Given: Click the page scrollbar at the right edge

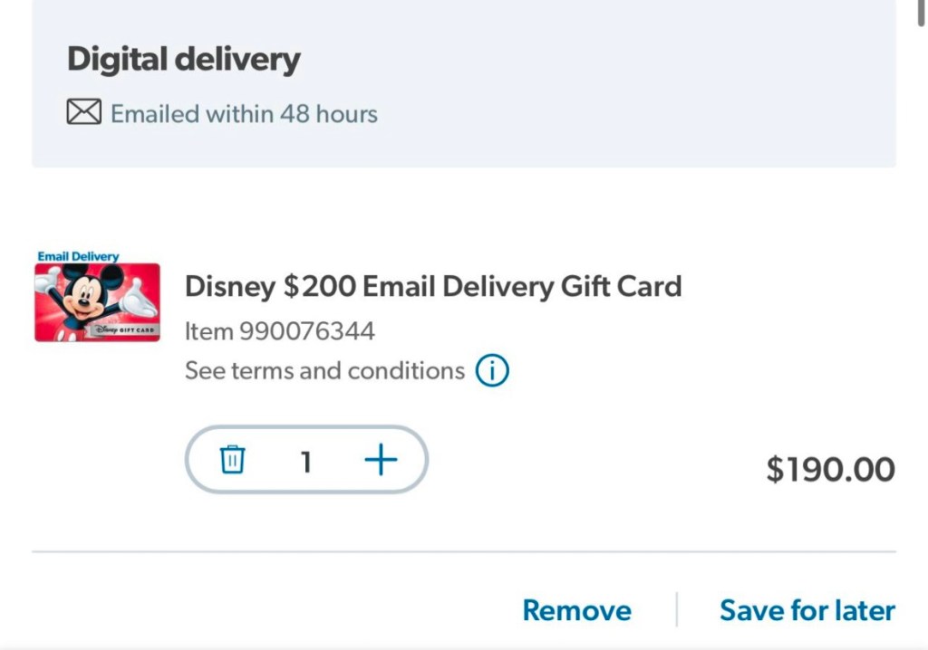Looking at the screenshot, I should tap(921, 14).
